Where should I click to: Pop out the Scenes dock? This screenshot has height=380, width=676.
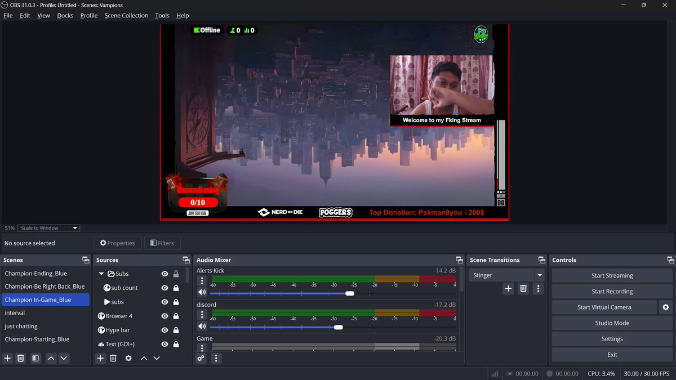(x=86, y=260)
